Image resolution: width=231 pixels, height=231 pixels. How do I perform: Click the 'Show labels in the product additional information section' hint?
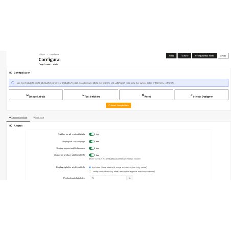[115, 159]
